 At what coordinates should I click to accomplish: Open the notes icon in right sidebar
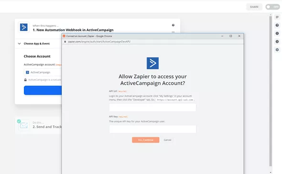(277, 17)
